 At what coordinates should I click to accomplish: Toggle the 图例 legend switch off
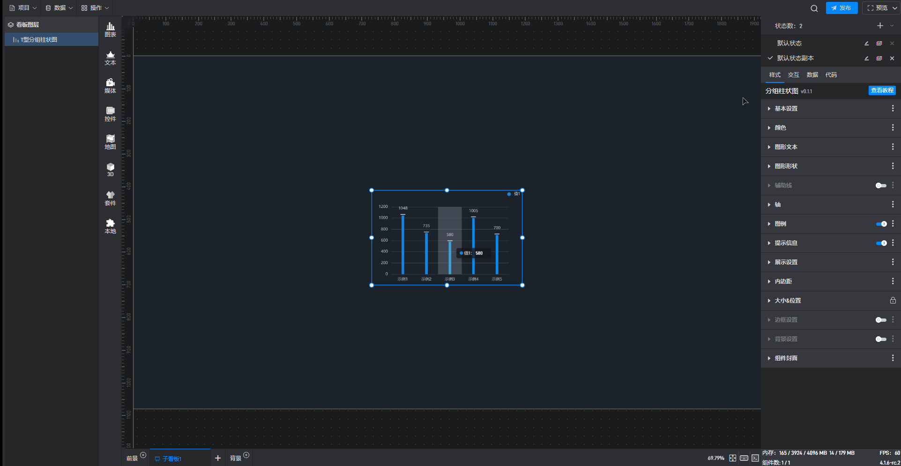click(881, 224)
